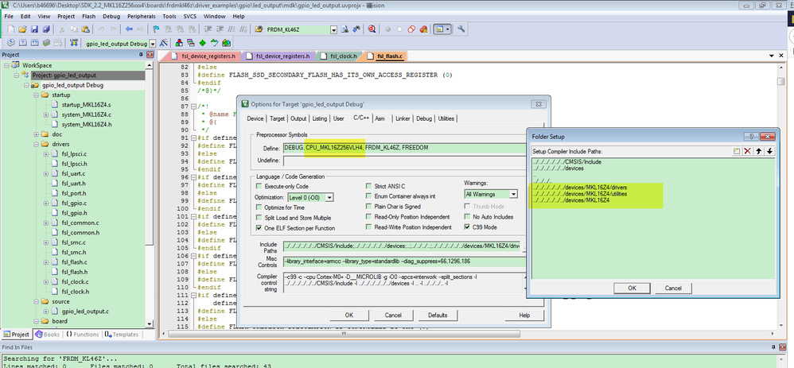
Task: Expand the doc folder in project tree
Action: pos(34,135)
